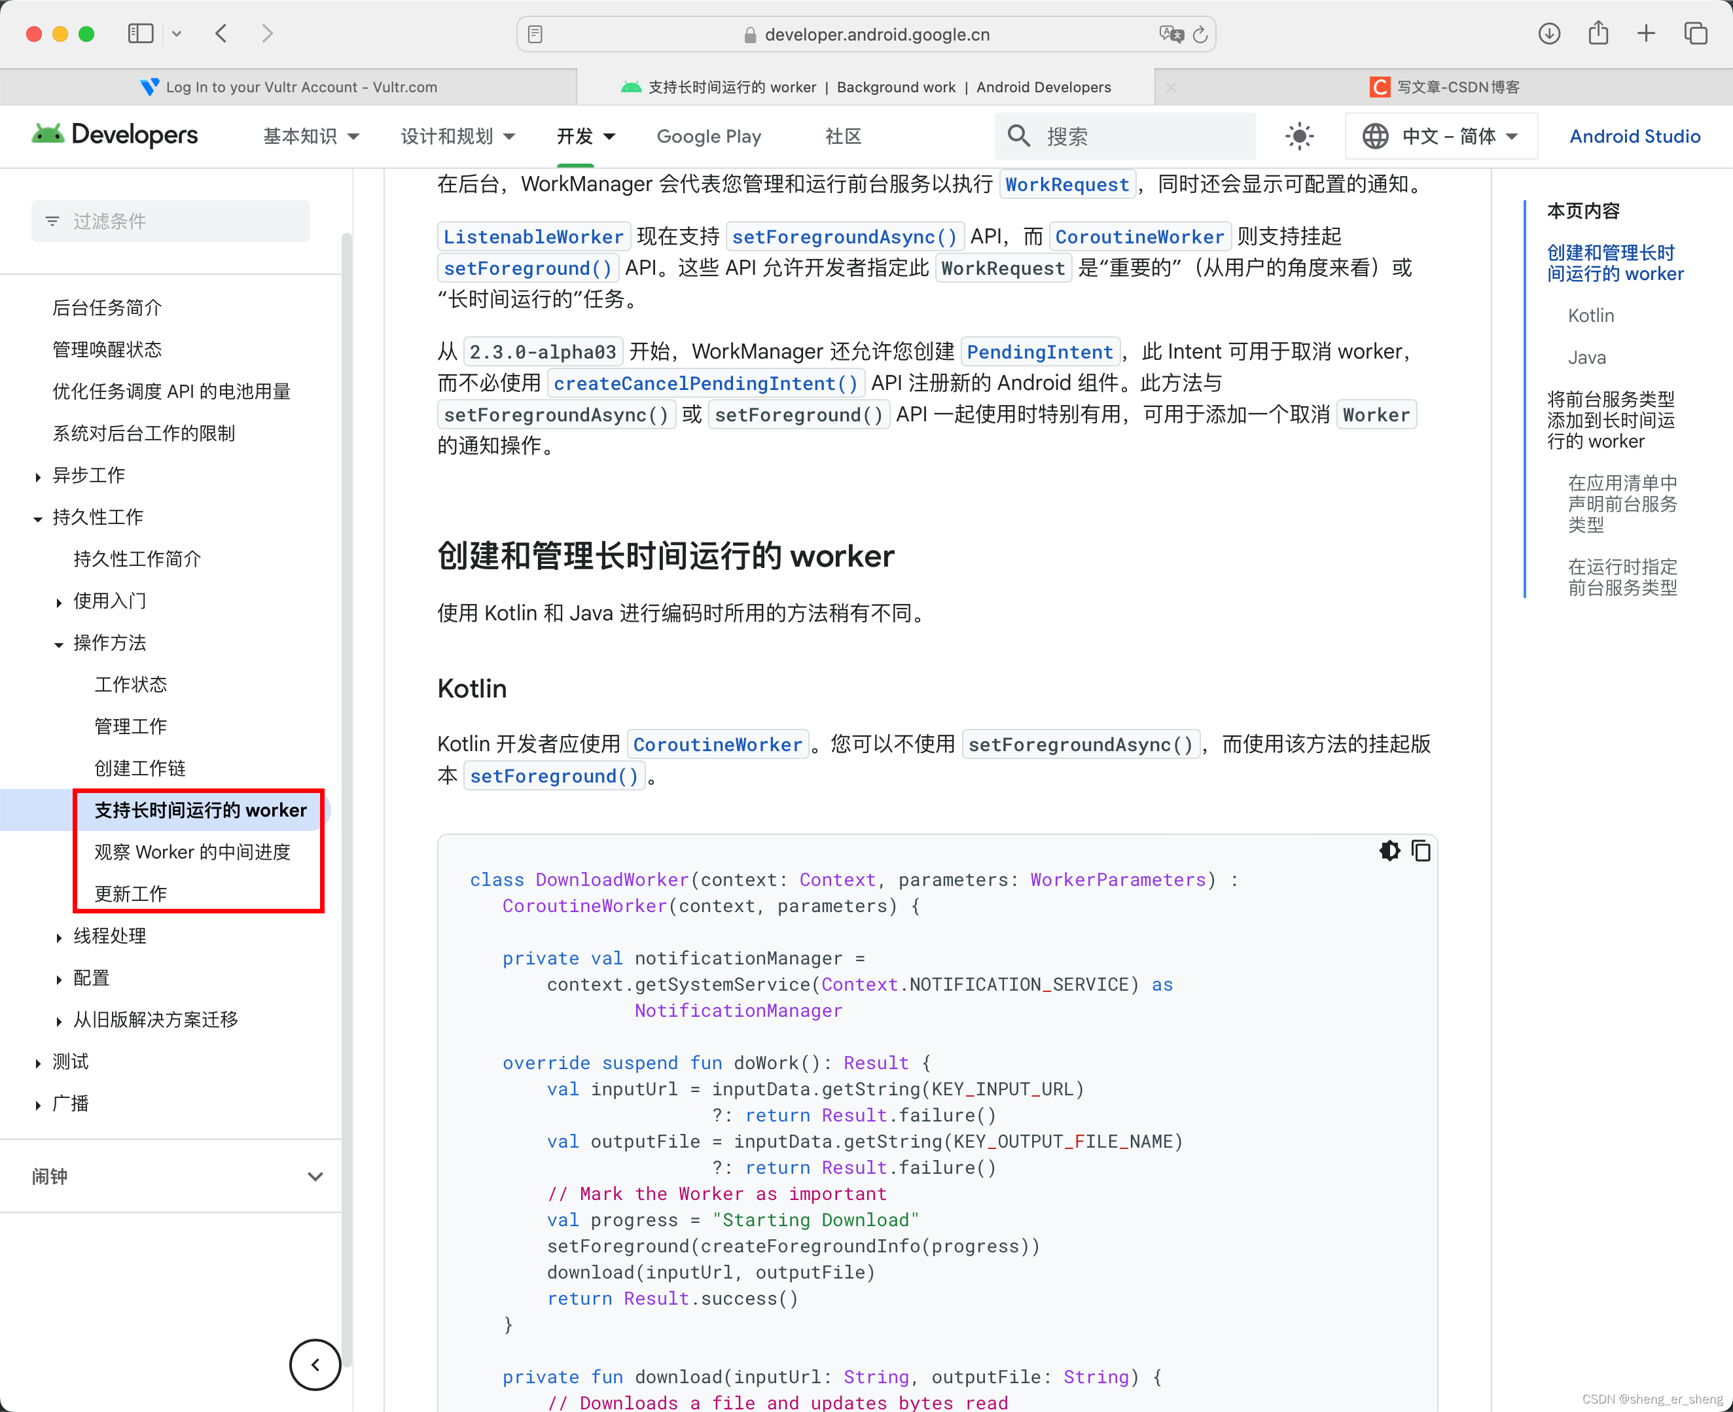
Task: Open reader view icon in address bar
Action: click(x=535, y=34)
